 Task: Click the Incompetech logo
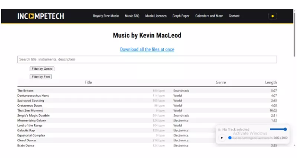(41, 16)
